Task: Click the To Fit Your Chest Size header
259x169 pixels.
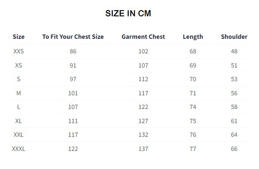Action: coord(73,37)
